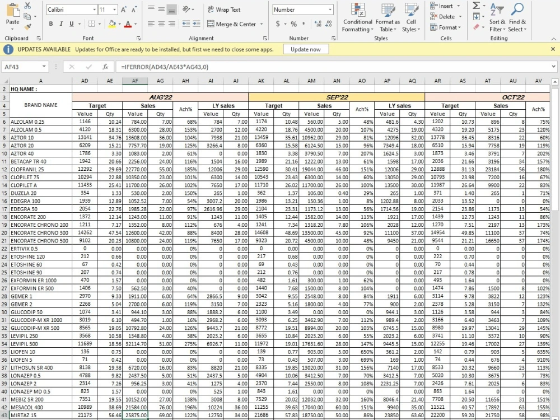Viewport: 560px width, 420px height.
Task: Click Increase Indent icon
Action: pyautogui.click(x=197, y=24)
